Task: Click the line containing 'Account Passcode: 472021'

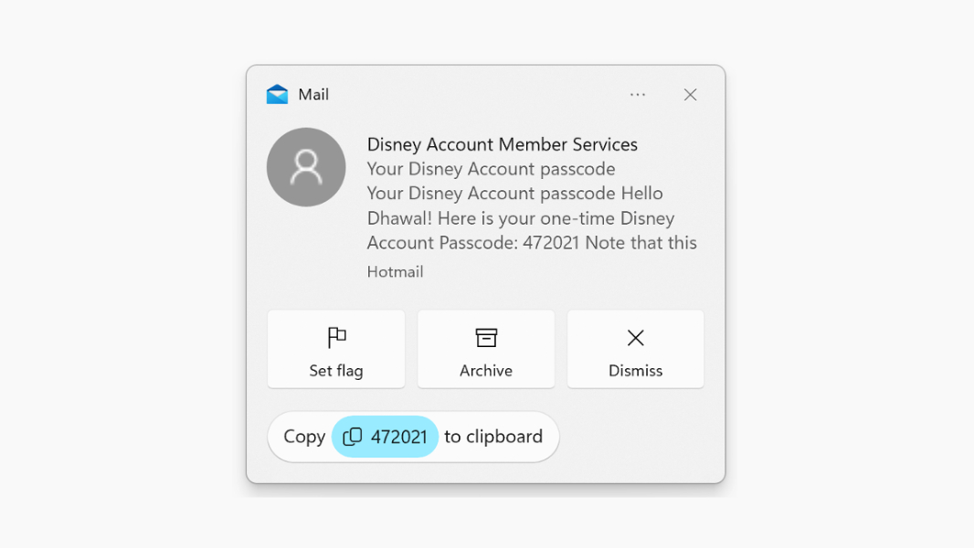Action: [x=532, y=243]
